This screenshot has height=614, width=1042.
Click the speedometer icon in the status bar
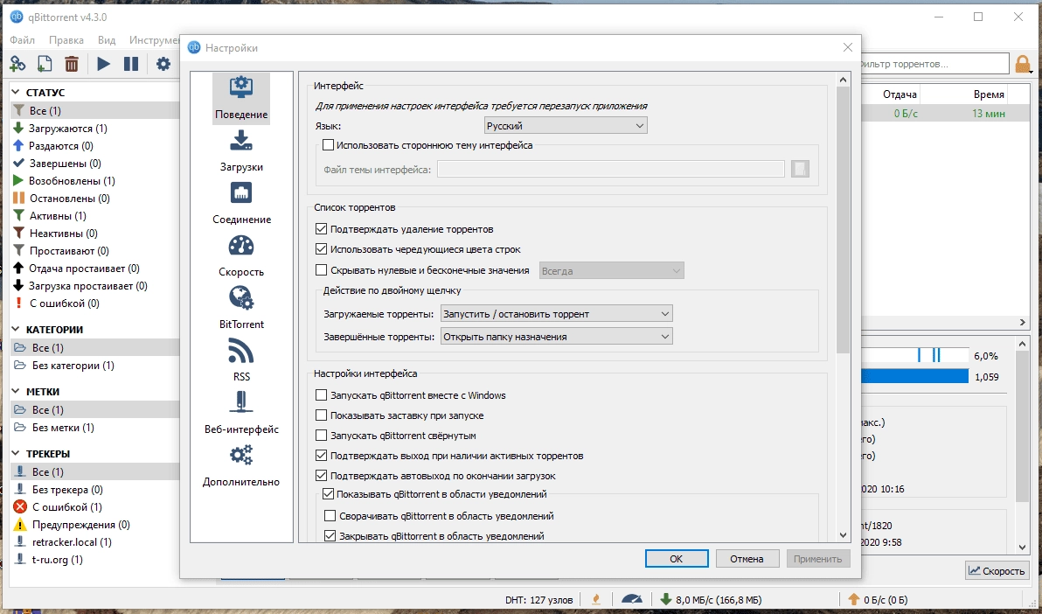(x=631, y=599)
